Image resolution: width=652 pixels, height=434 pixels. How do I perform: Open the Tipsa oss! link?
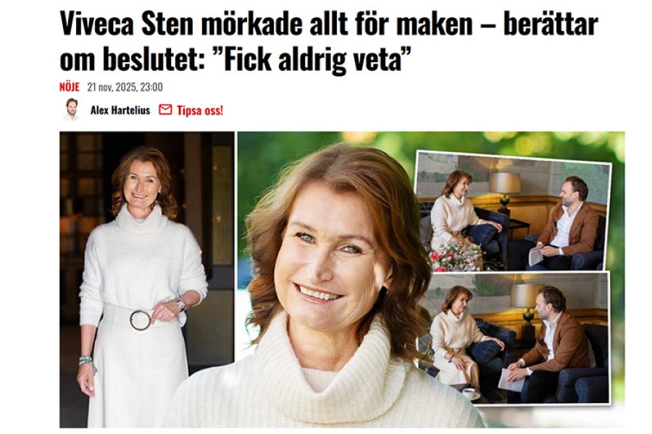tap(200, 110)
